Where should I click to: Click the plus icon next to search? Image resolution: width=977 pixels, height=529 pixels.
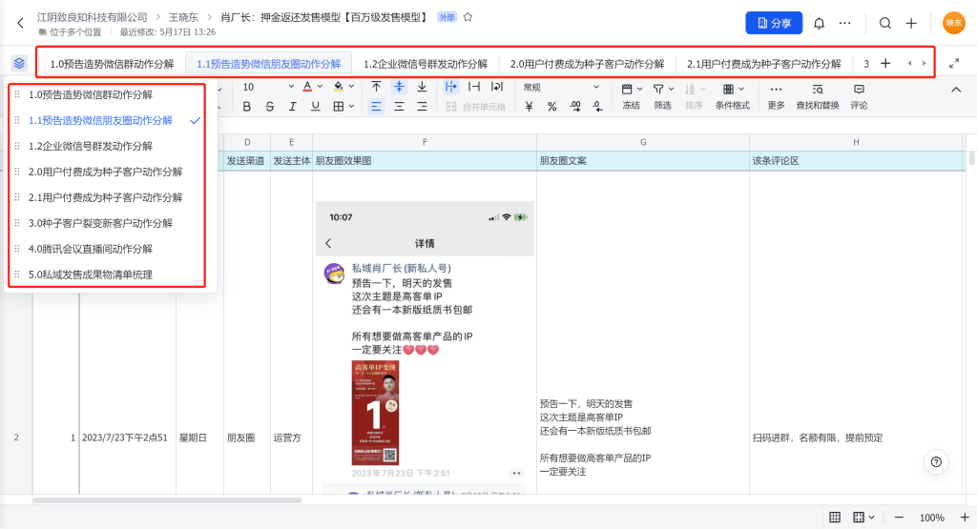tap(911, 23)
